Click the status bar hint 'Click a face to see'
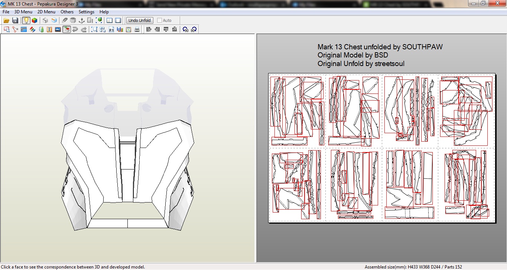Image resolution: width=507 pixels, height=270 pixels. tap(73, 267)
